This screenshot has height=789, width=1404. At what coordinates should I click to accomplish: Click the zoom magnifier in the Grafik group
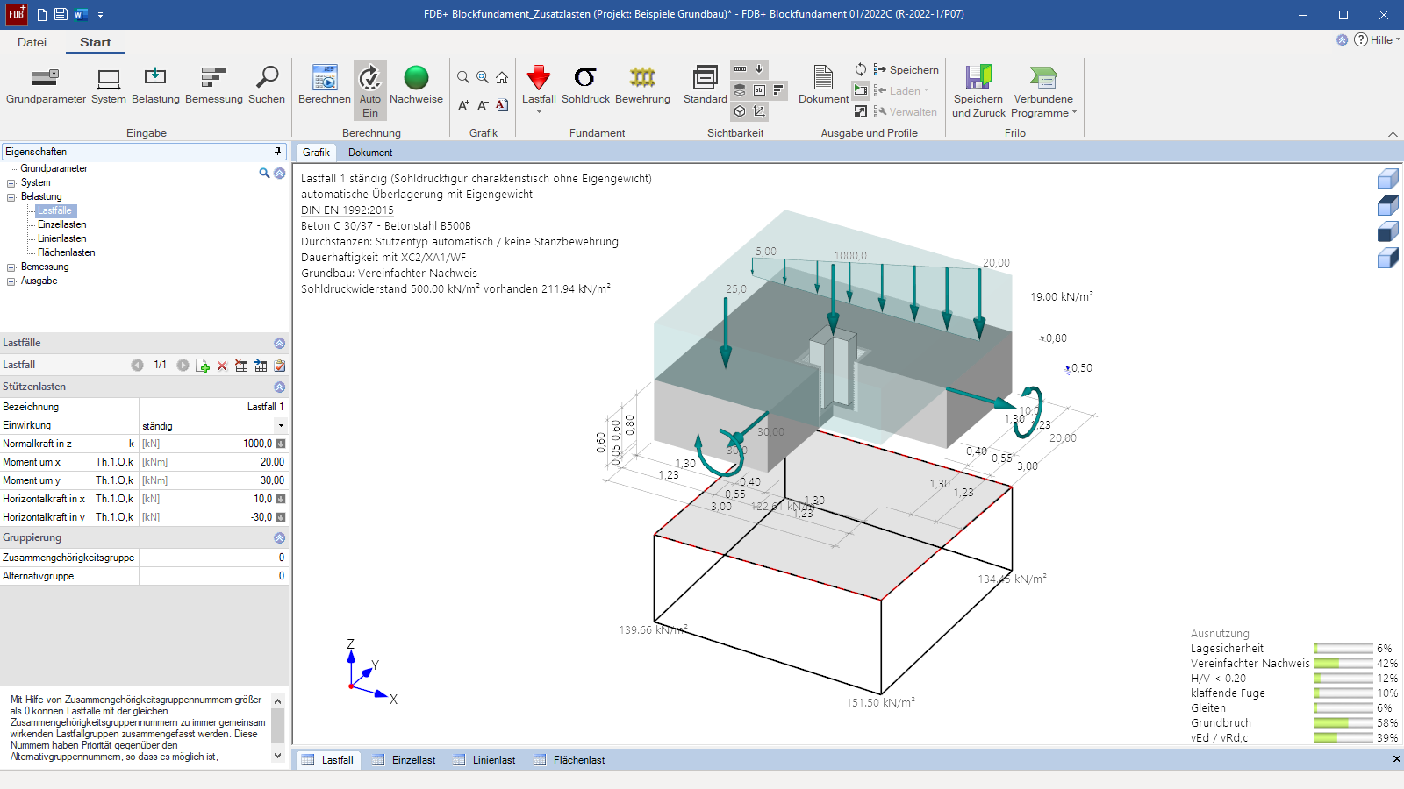coord(463,77)
